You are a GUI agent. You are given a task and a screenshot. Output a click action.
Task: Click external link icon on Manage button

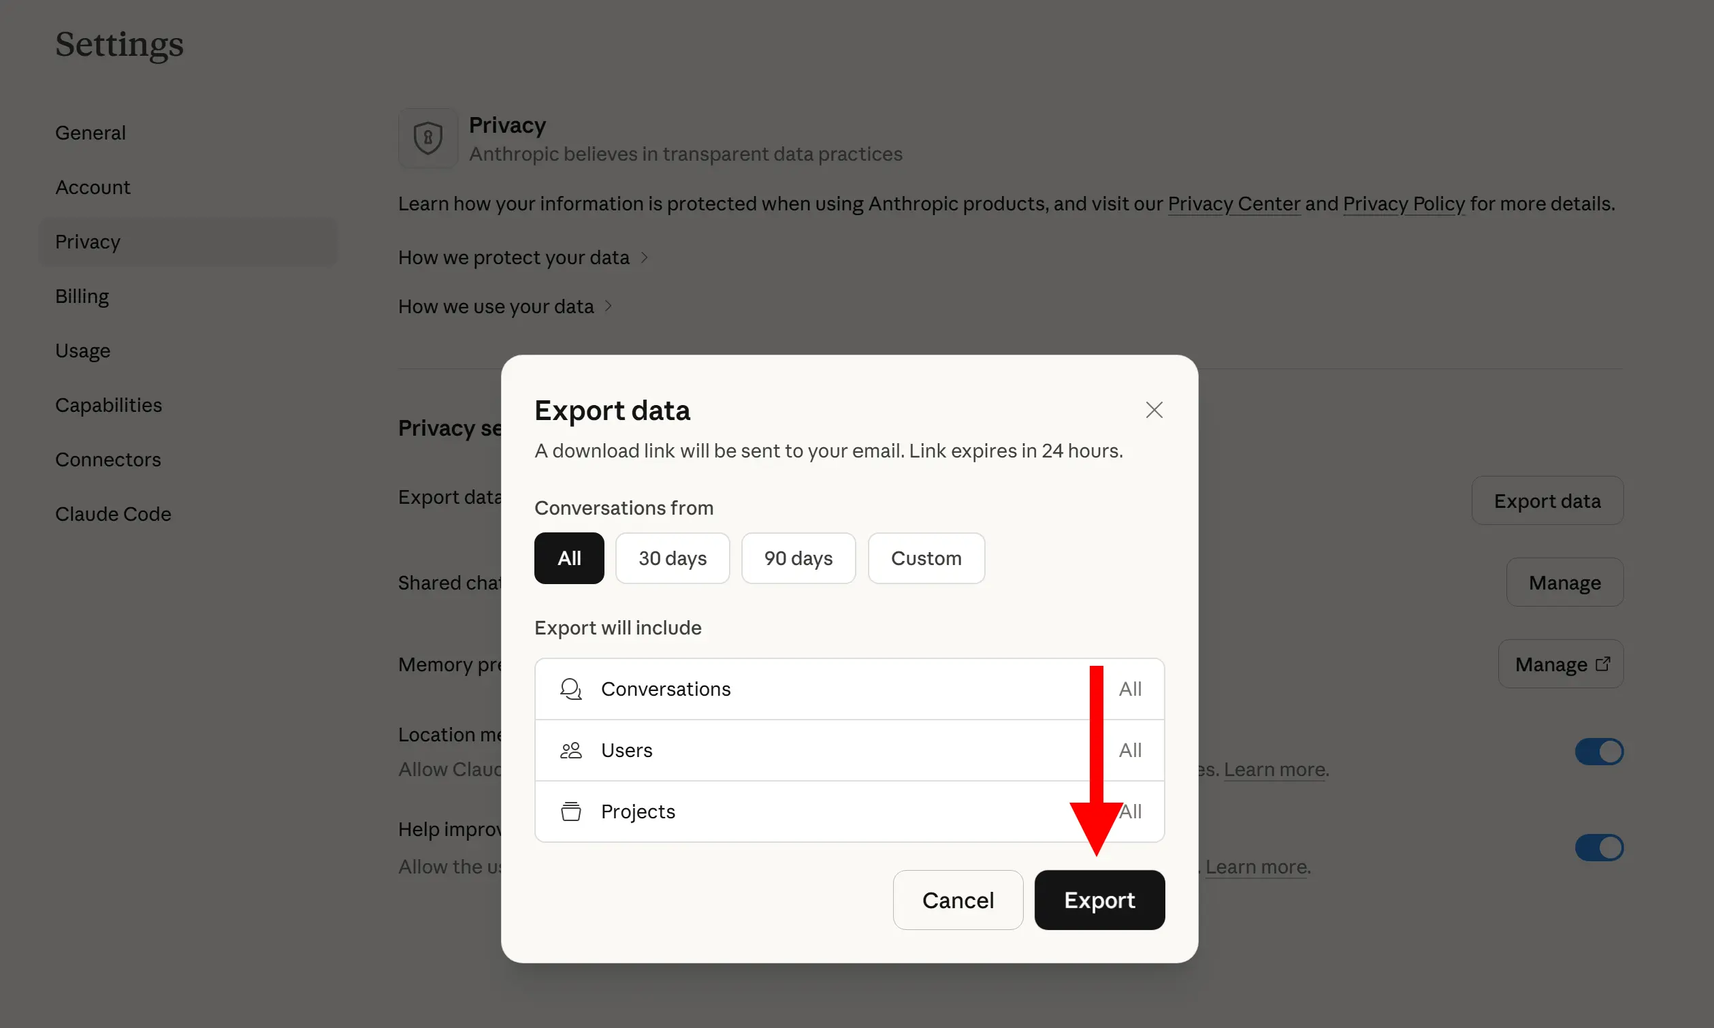pyautogui.click(x=1602, y=664)
